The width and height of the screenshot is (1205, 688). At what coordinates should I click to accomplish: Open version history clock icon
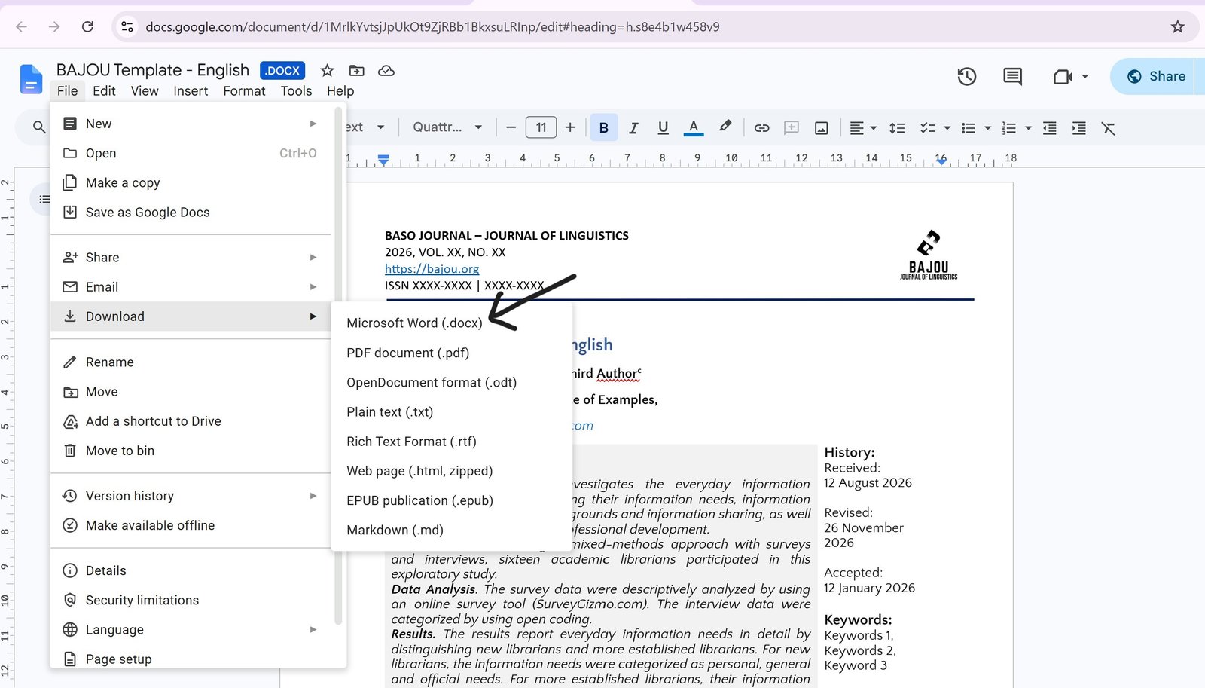click(x=967, y=76)
